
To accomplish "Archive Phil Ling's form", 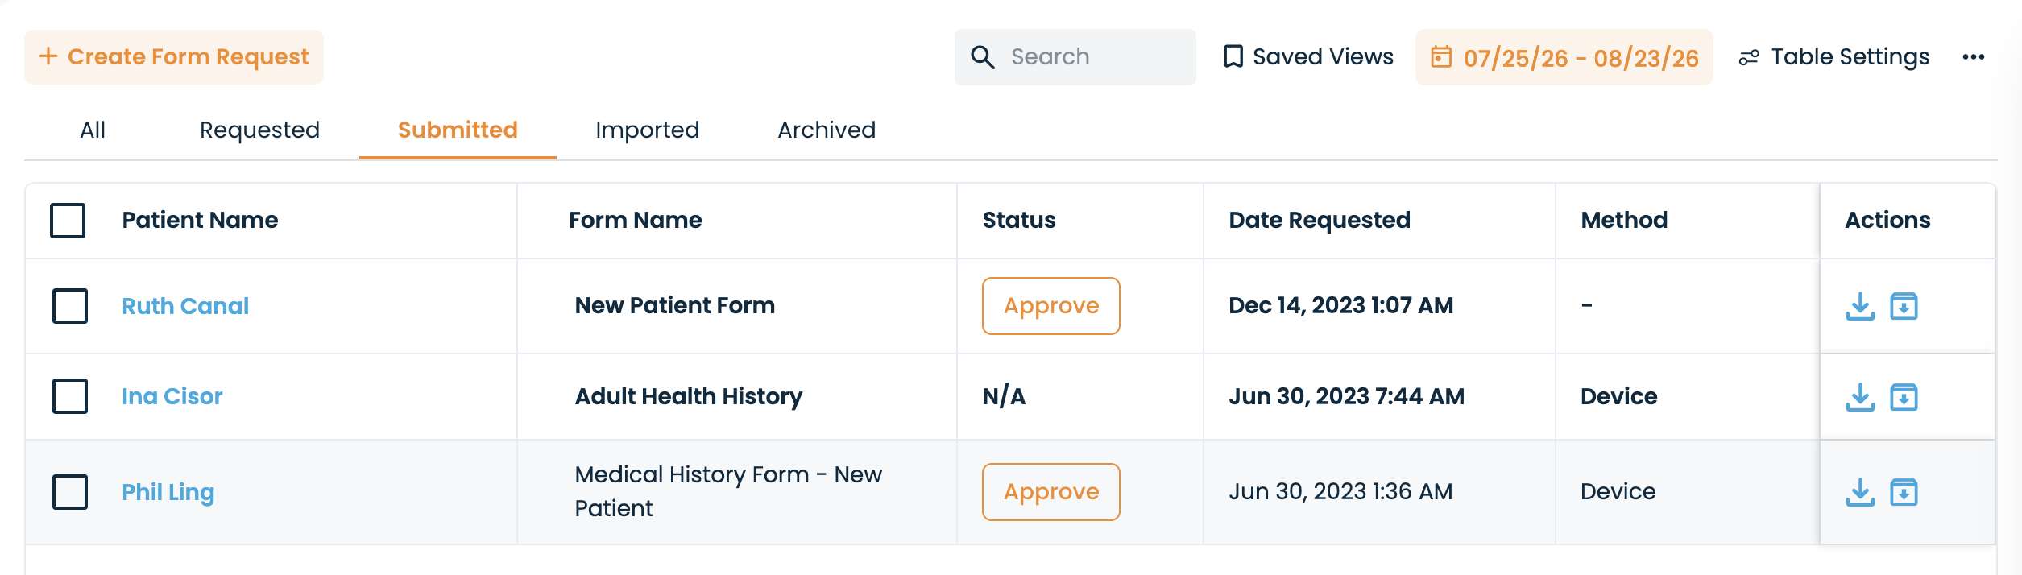I will pyautogui.click(x=1904, y=492).
